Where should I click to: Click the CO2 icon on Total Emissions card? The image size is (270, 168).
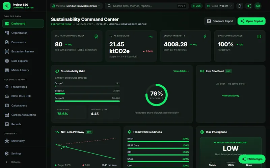click(151, 37)
